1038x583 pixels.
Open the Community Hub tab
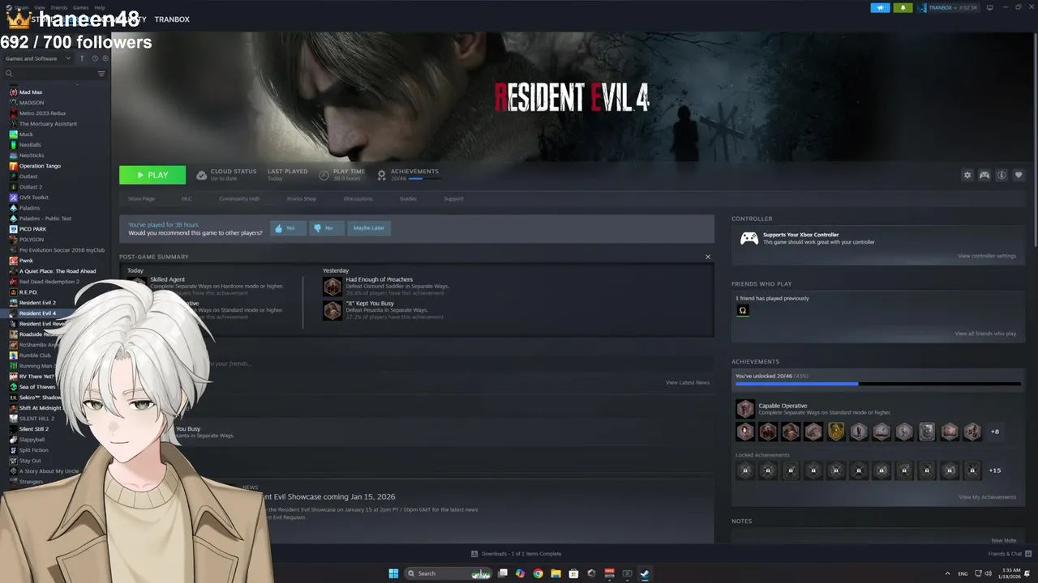[239, 198]
